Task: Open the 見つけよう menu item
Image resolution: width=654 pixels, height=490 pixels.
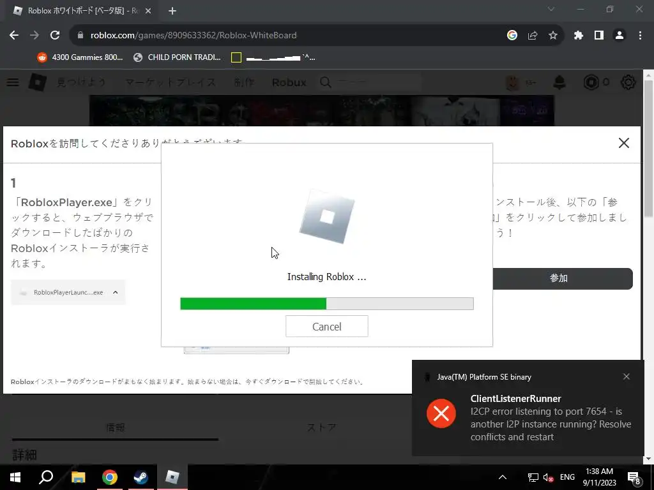Action: (81, 82)
